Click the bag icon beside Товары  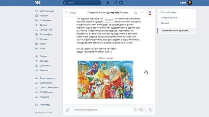tap(36, 56)
